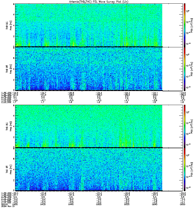Click the '4' frequency tick of THC B⊥ panel

click(14, 126)
